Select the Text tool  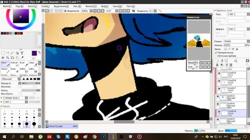coord(22,53)
